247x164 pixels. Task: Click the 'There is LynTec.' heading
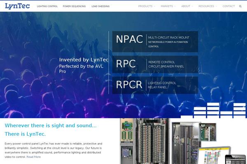tap(25, 134)
